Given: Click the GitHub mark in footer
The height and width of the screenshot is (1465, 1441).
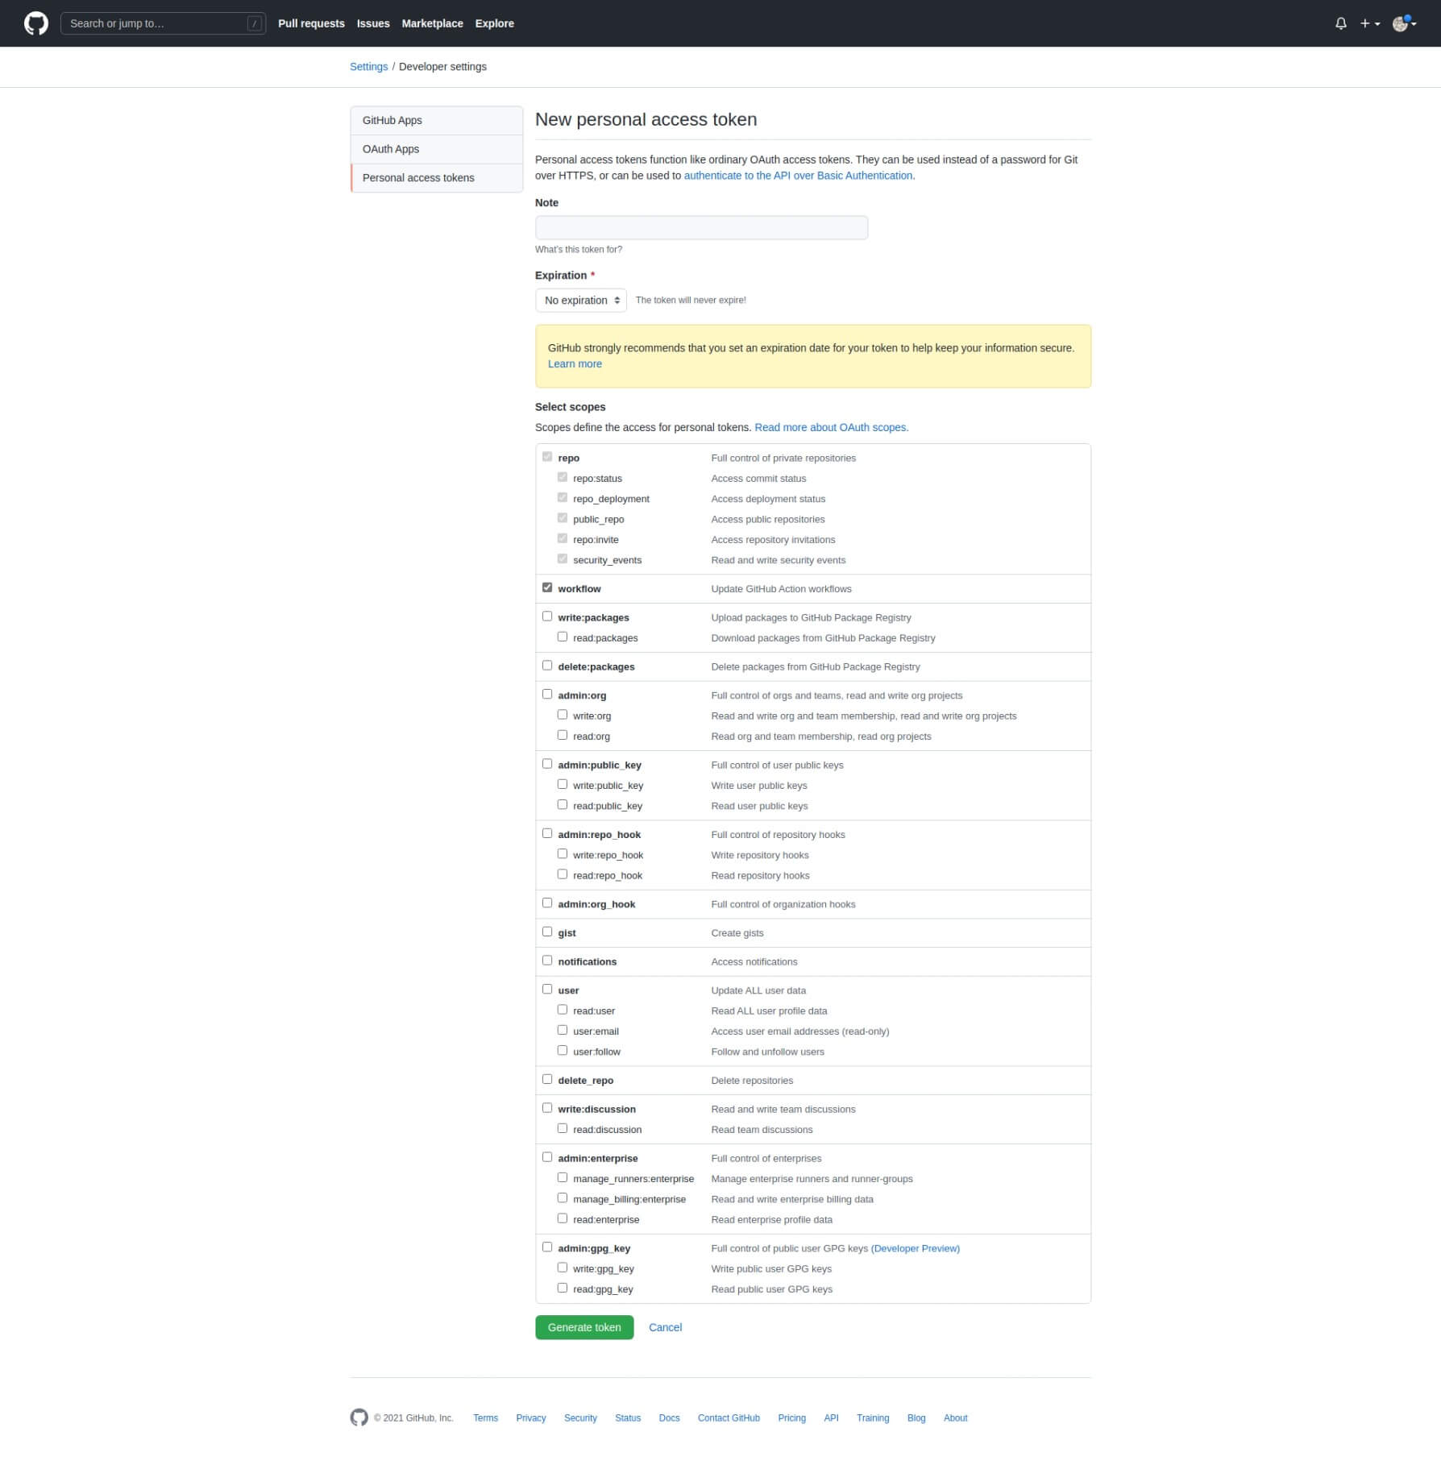Looking at the screenshot, I should tap(359, 1417).
